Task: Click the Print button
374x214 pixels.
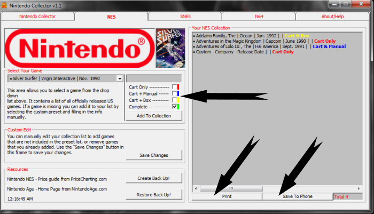Action: click(x=227, y=196)
